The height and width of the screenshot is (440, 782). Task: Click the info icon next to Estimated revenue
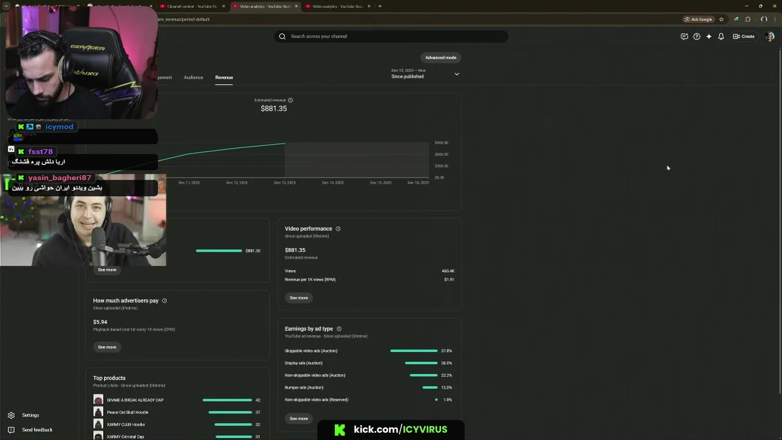[290, 100]
